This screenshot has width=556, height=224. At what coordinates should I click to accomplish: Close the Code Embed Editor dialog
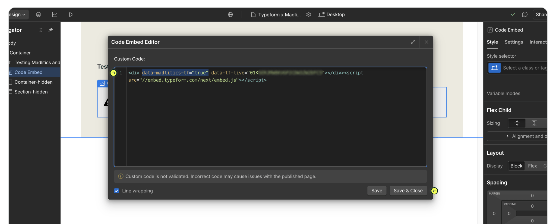427,42
